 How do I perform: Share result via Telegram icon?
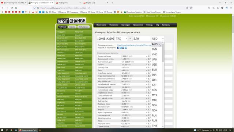pos(126,48)
